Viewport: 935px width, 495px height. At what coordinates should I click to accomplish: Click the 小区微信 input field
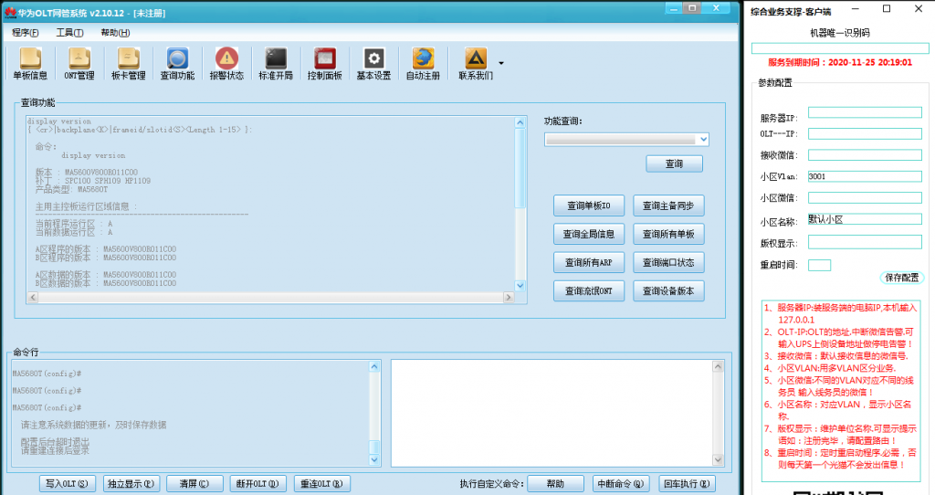pos(865,197)
